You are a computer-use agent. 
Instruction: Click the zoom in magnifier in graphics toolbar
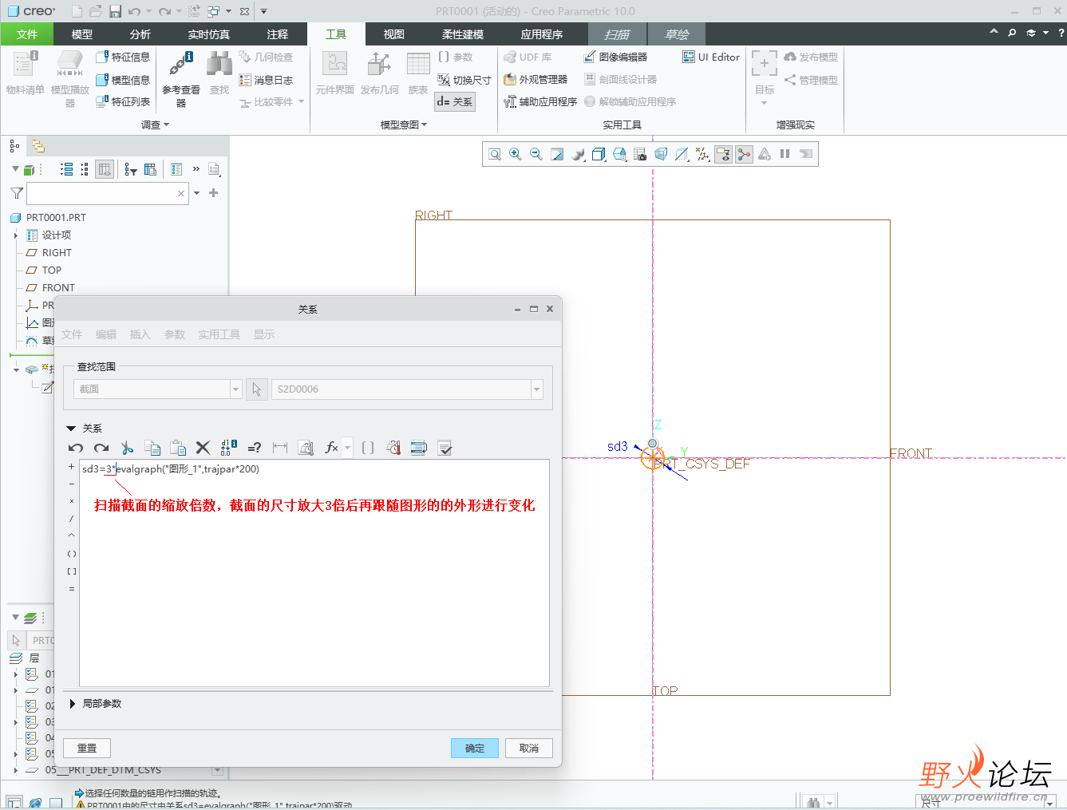pos(516,154)
